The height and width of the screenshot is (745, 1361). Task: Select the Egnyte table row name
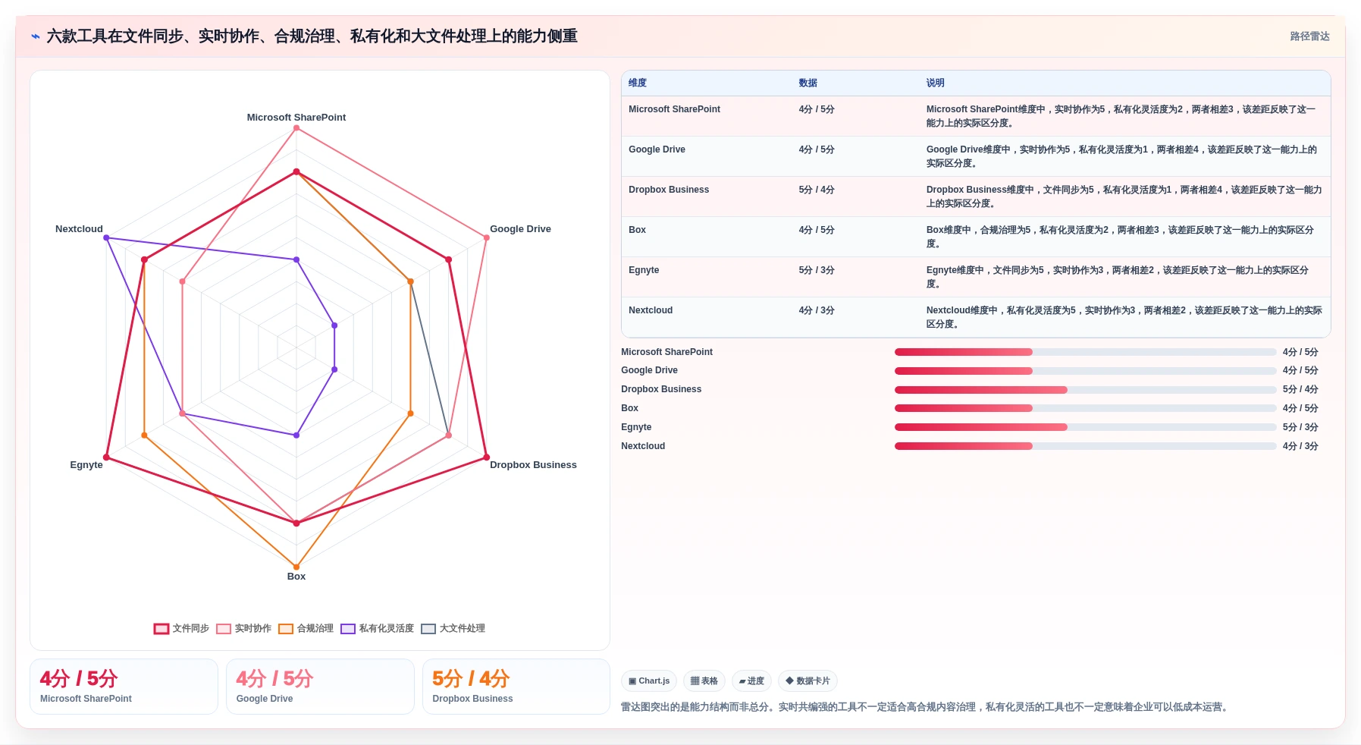[x=644, y=270]
